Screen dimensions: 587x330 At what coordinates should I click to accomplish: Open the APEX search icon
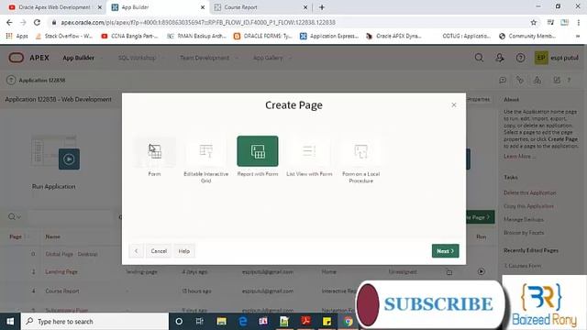point(479,58)
